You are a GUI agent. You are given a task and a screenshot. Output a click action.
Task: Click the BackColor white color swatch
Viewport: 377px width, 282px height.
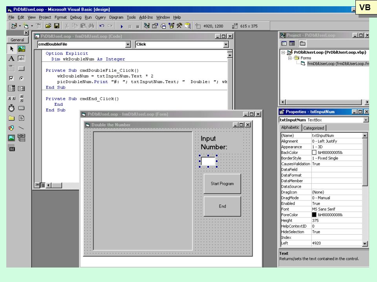(x=314, y=152)
